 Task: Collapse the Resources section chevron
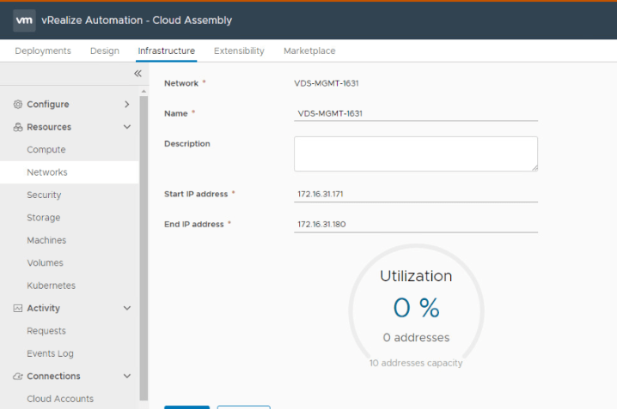(127, 127)
